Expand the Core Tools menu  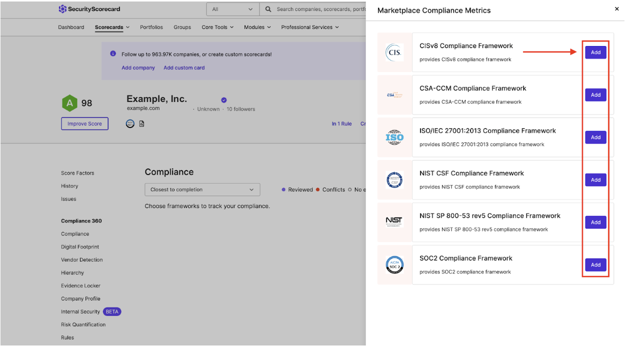(x=217, y=27)
